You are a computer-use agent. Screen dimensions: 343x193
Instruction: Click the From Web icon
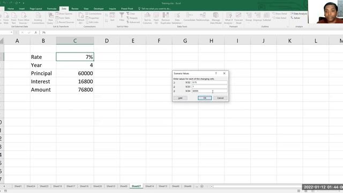(x=6, y=18)
